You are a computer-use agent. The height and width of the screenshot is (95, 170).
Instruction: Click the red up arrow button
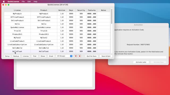tap(76, 56)
